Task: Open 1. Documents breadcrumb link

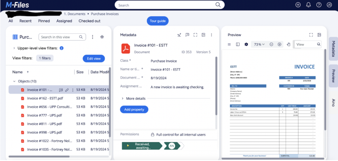Action: tap(75, 14)
